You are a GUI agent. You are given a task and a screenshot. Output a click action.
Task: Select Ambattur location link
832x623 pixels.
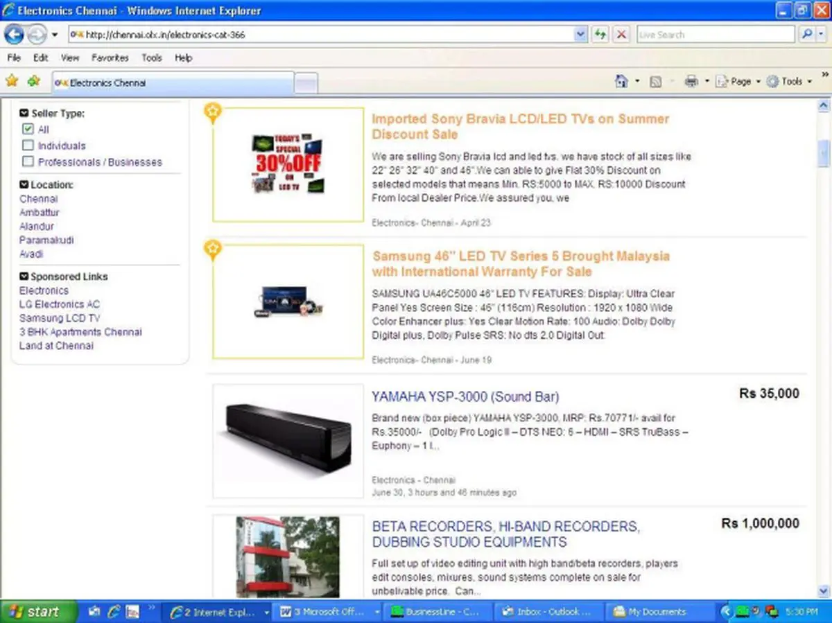pos(40,213)
